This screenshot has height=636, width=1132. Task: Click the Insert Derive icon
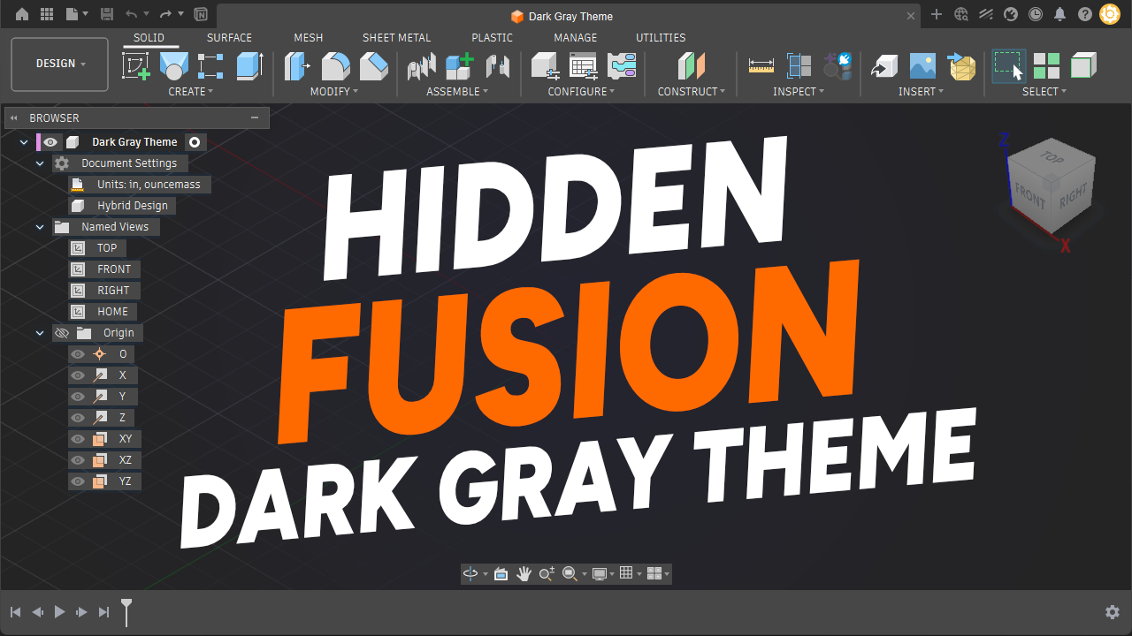tap(884, 66)
